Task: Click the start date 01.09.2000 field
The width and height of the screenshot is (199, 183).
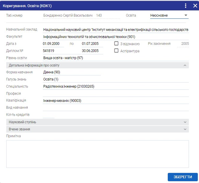Action: tap(53, 44)
